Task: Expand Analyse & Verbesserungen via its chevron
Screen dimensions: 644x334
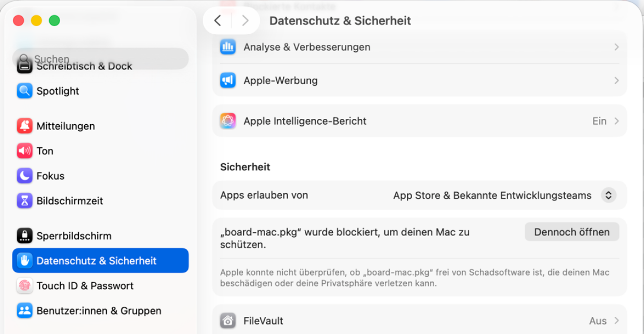Action: [x=616, y=47]
